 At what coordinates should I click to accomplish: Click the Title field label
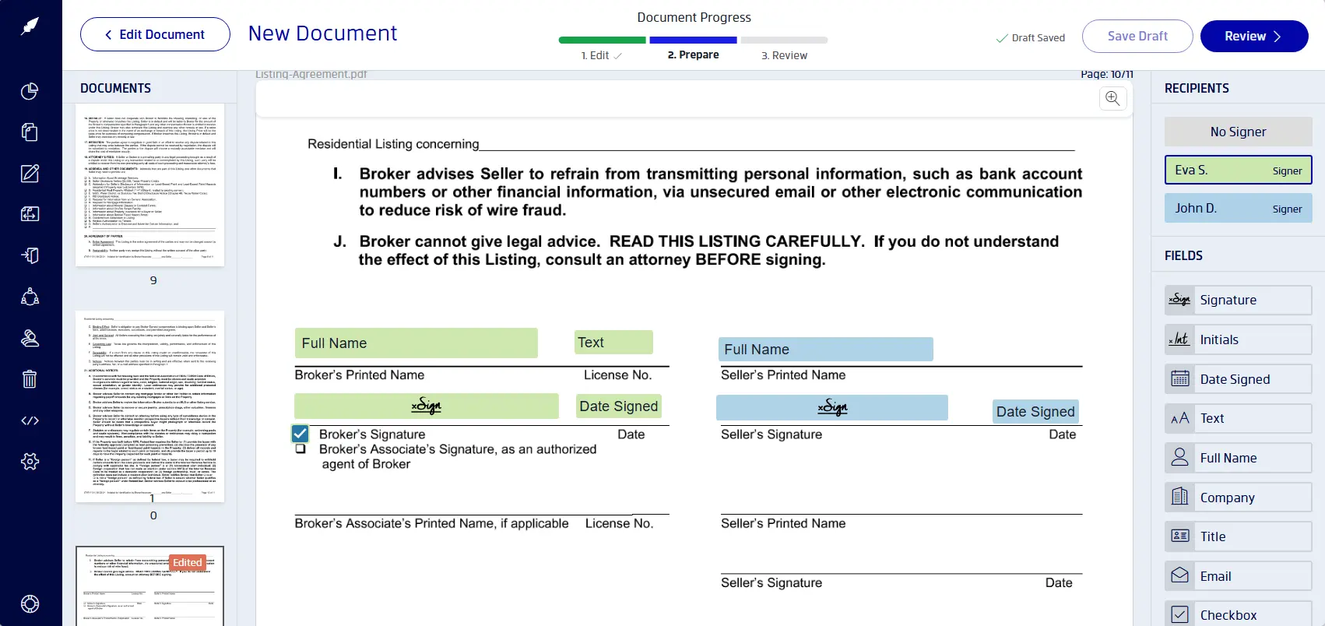click(x=1213, y=536)
